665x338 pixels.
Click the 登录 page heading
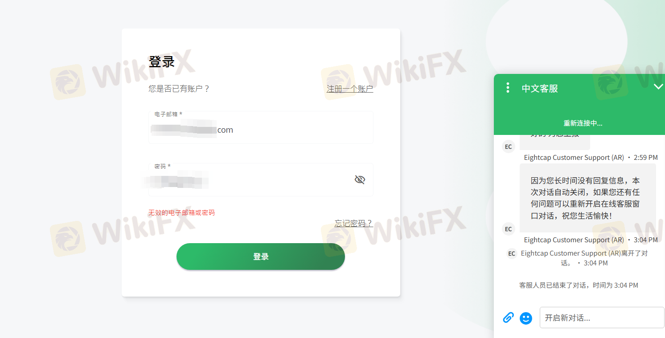click(161, 61)
